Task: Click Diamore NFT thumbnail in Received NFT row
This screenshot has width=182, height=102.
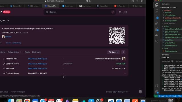Action: tap(124, 59)
